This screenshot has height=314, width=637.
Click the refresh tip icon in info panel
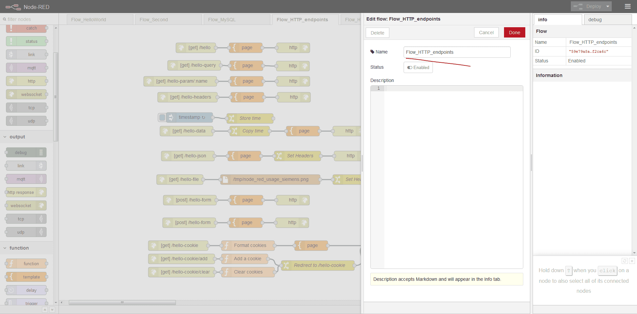click(624, 261)
